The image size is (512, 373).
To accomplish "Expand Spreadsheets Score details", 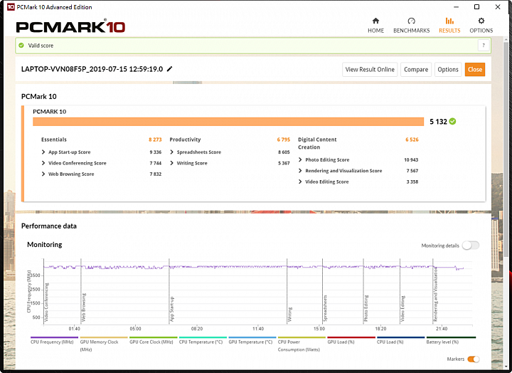I will (172, 152).
